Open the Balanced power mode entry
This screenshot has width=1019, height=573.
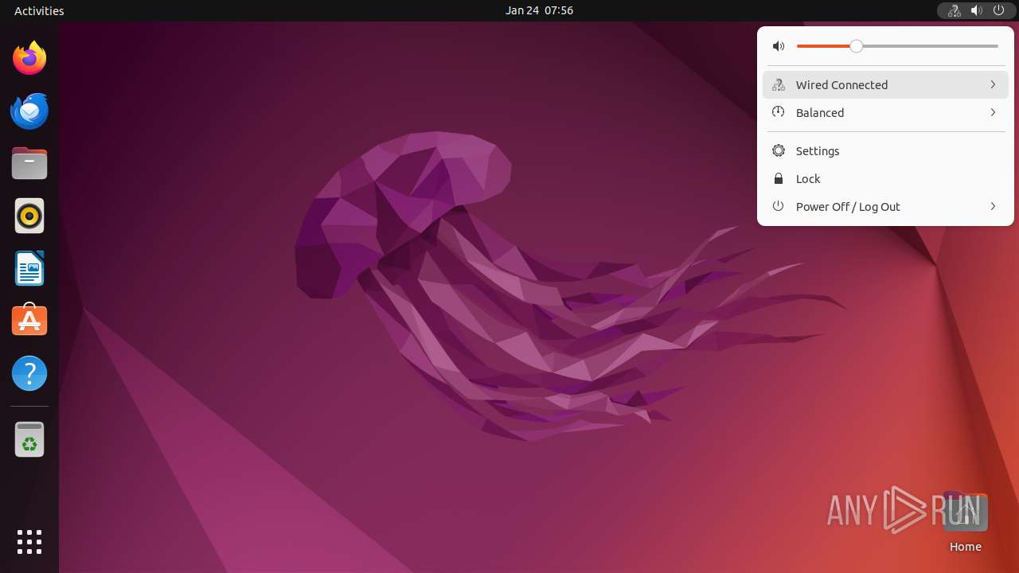pos(885,112)
